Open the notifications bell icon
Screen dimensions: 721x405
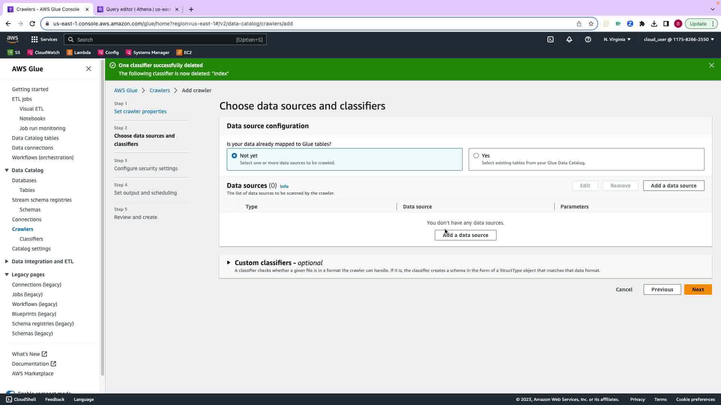569,39
